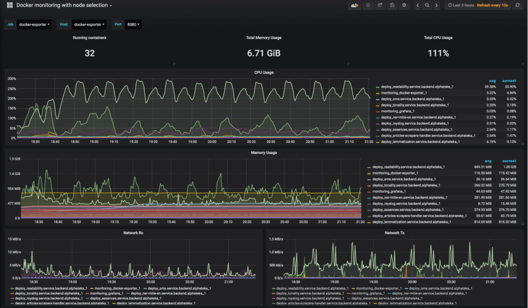Open dashboard settings with the gear icon
The width and height of the screenshot is (528, 308).
(404, 5)
